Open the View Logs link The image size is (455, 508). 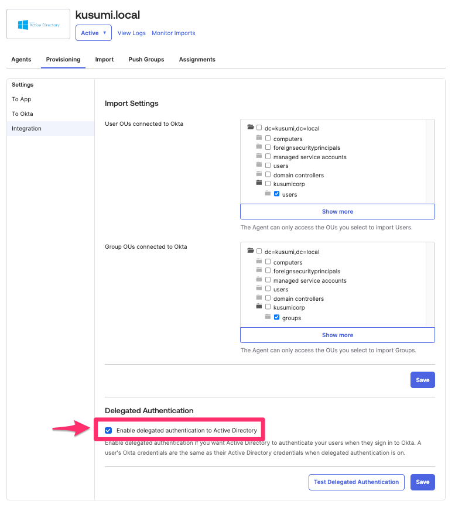click(x=131, y=33)
